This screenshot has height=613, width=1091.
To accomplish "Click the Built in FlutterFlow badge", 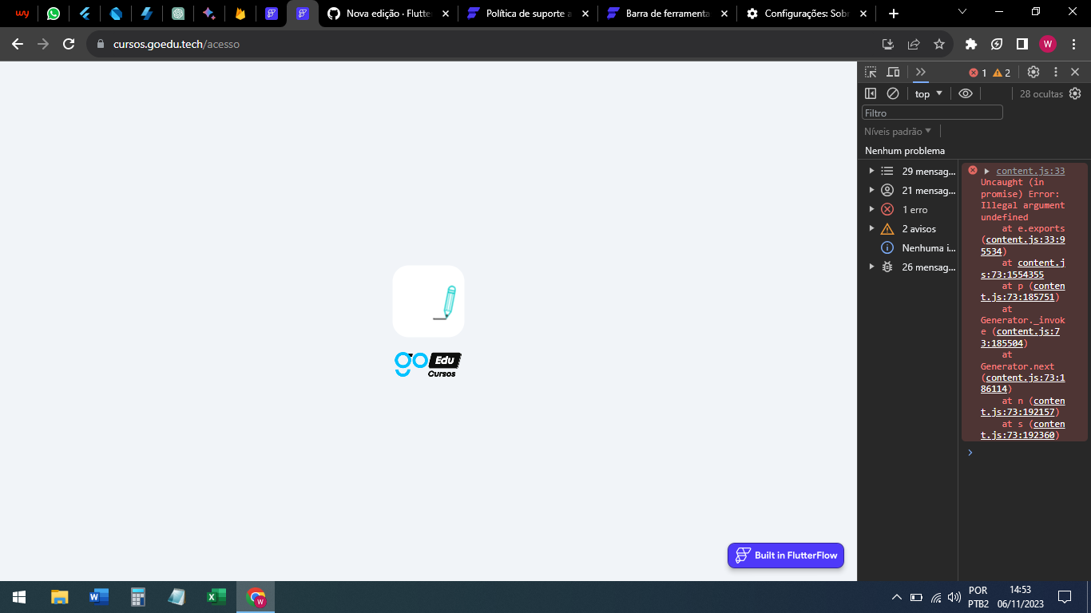I will 785,555.
